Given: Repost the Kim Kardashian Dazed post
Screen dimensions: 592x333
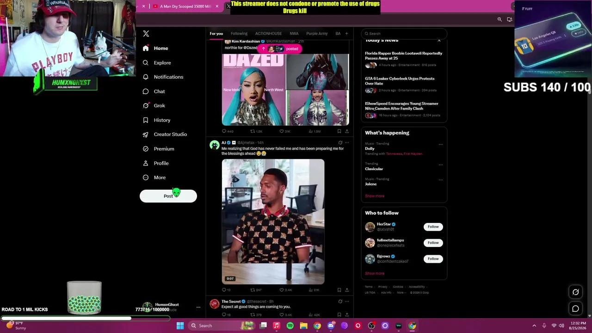Looking at the screenshot, I should pyautogui.click(x=253, y=131).
